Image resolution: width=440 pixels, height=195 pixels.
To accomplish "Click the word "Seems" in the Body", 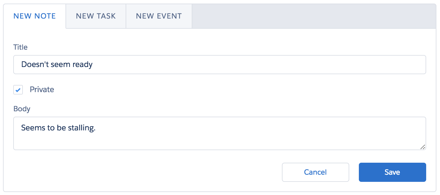I will coord(30,128).
